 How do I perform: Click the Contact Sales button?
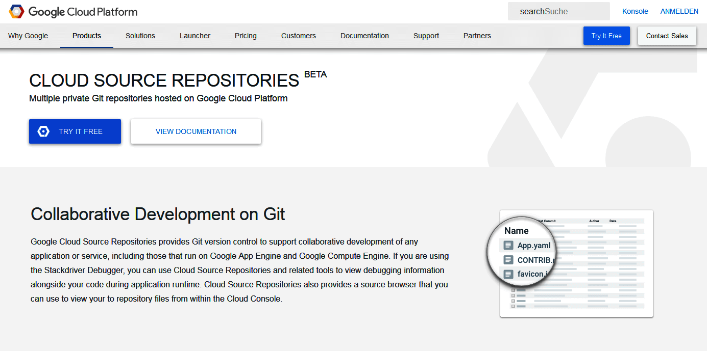[x=667, y=36]
